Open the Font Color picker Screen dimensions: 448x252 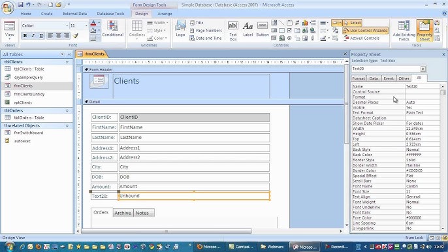tap(99, 23)
